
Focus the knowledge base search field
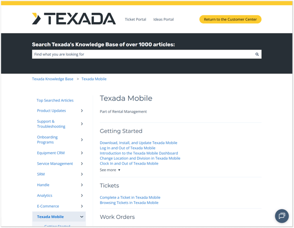coord(147,54)
